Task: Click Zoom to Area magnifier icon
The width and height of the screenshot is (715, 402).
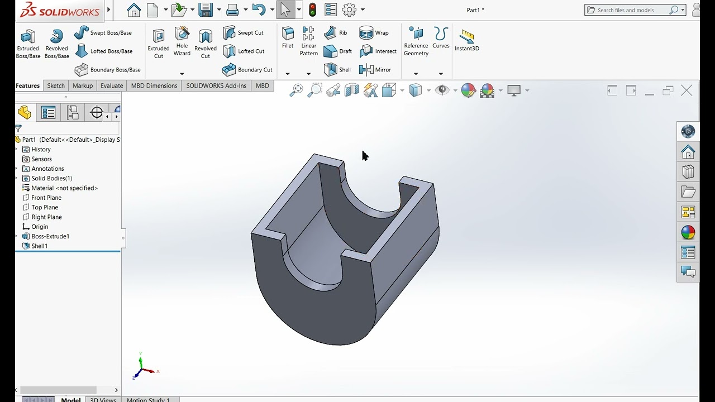Action: [x=315, y=90]
